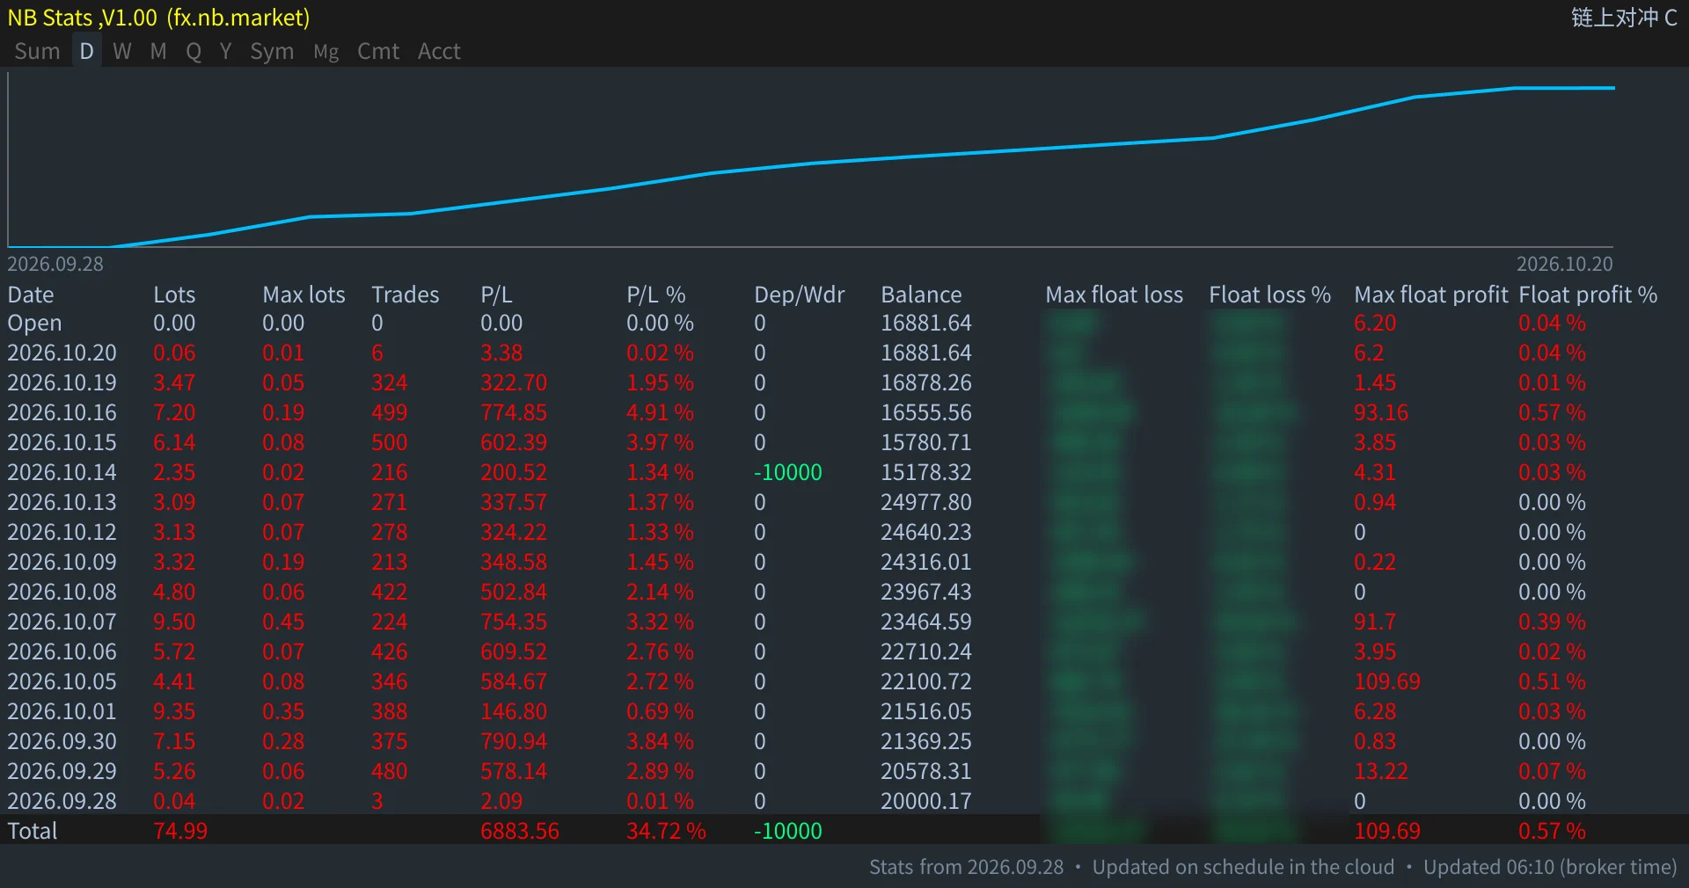Viewport: 1689px width, 888px height.
Task: Open the Y yearly tab
Action: pyautogui.click(x=226, y=51)
